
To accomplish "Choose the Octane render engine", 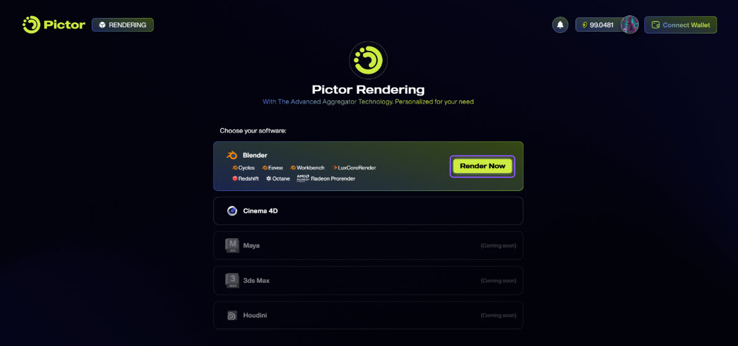I will click(x=278, y=179).
